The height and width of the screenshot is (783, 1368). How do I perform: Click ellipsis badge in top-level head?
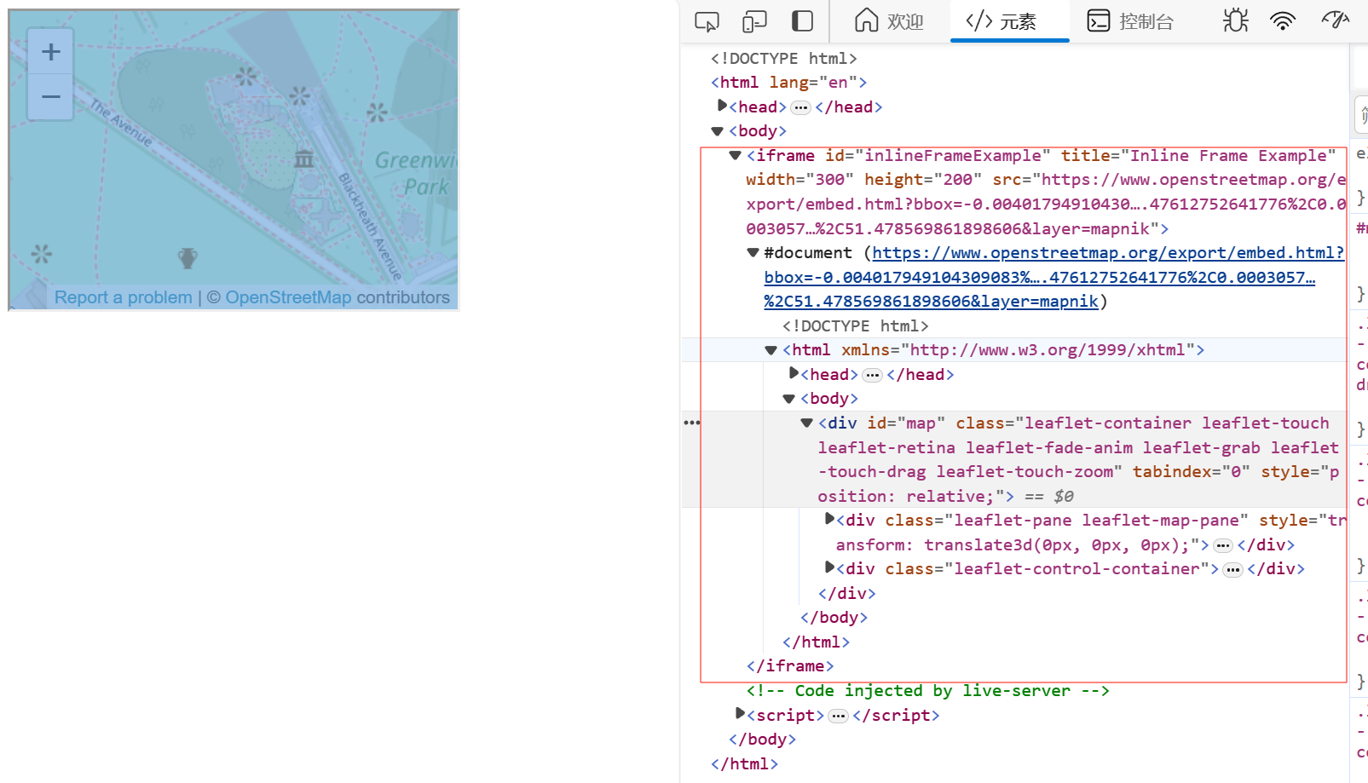pos(800,107)
